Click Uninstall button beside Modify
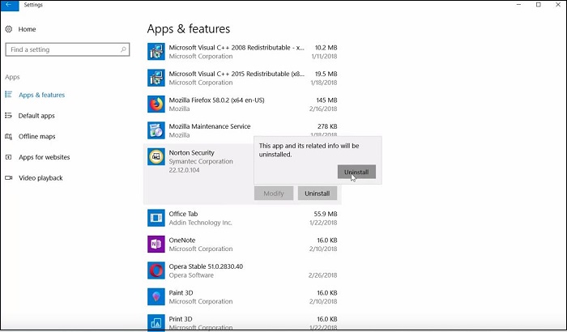 coord(318,194)
